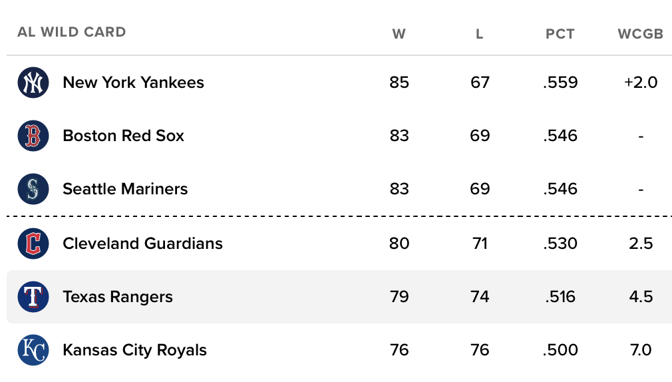
Task: Open the Kansas City Royals team link
Action: pyautogui.click(x=134, y=350)
